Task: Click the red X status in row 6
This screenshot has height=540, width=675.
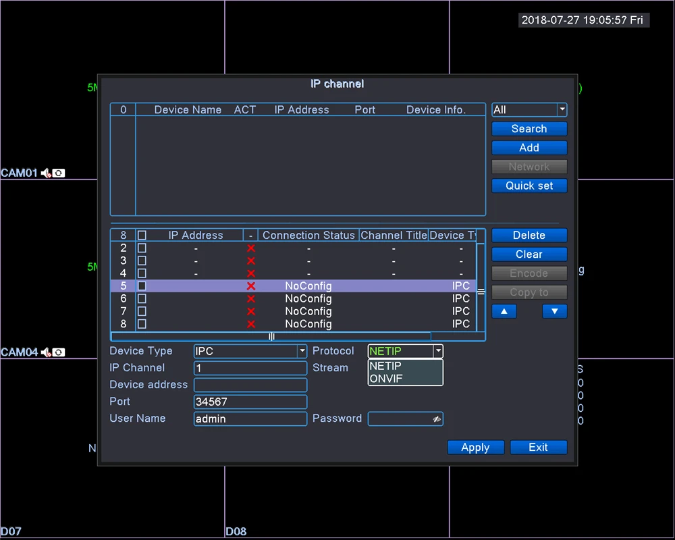Action: pos(251,299)
